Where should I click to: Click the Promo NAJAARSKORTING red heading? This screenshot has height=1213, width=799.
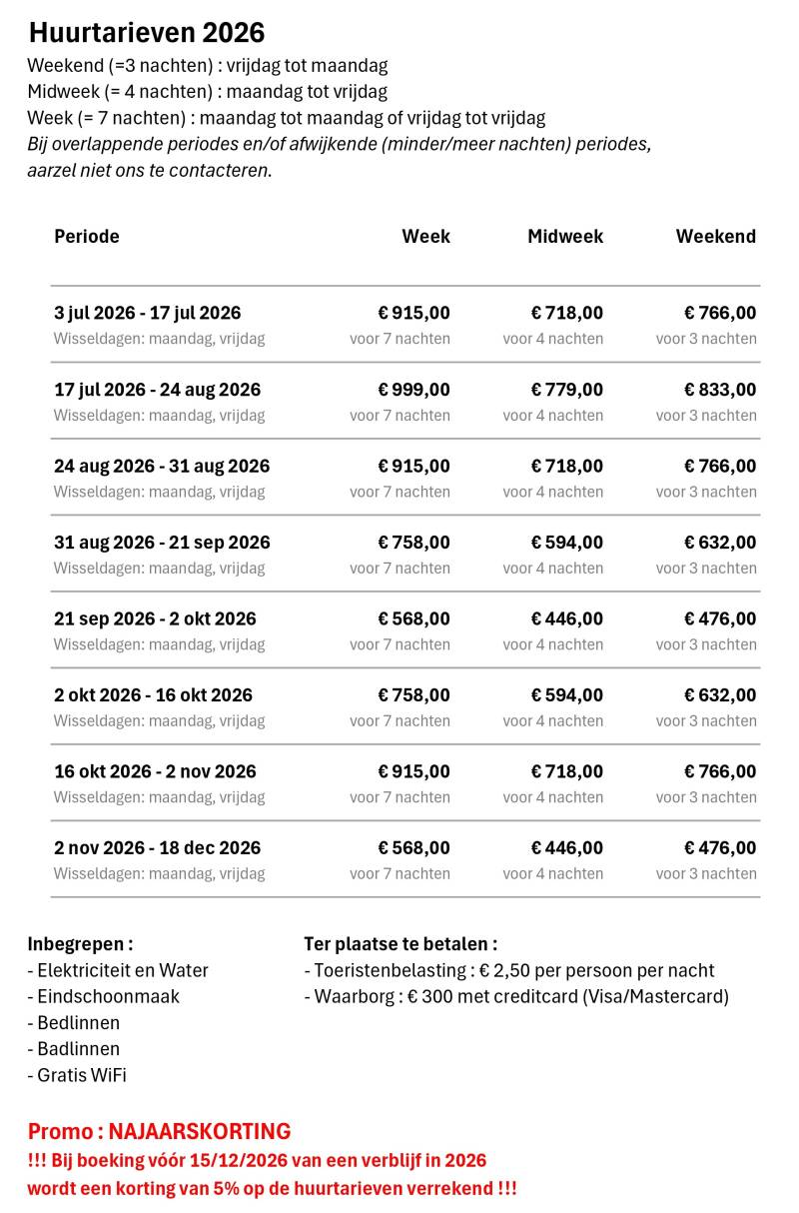(x=160, y=1132)
